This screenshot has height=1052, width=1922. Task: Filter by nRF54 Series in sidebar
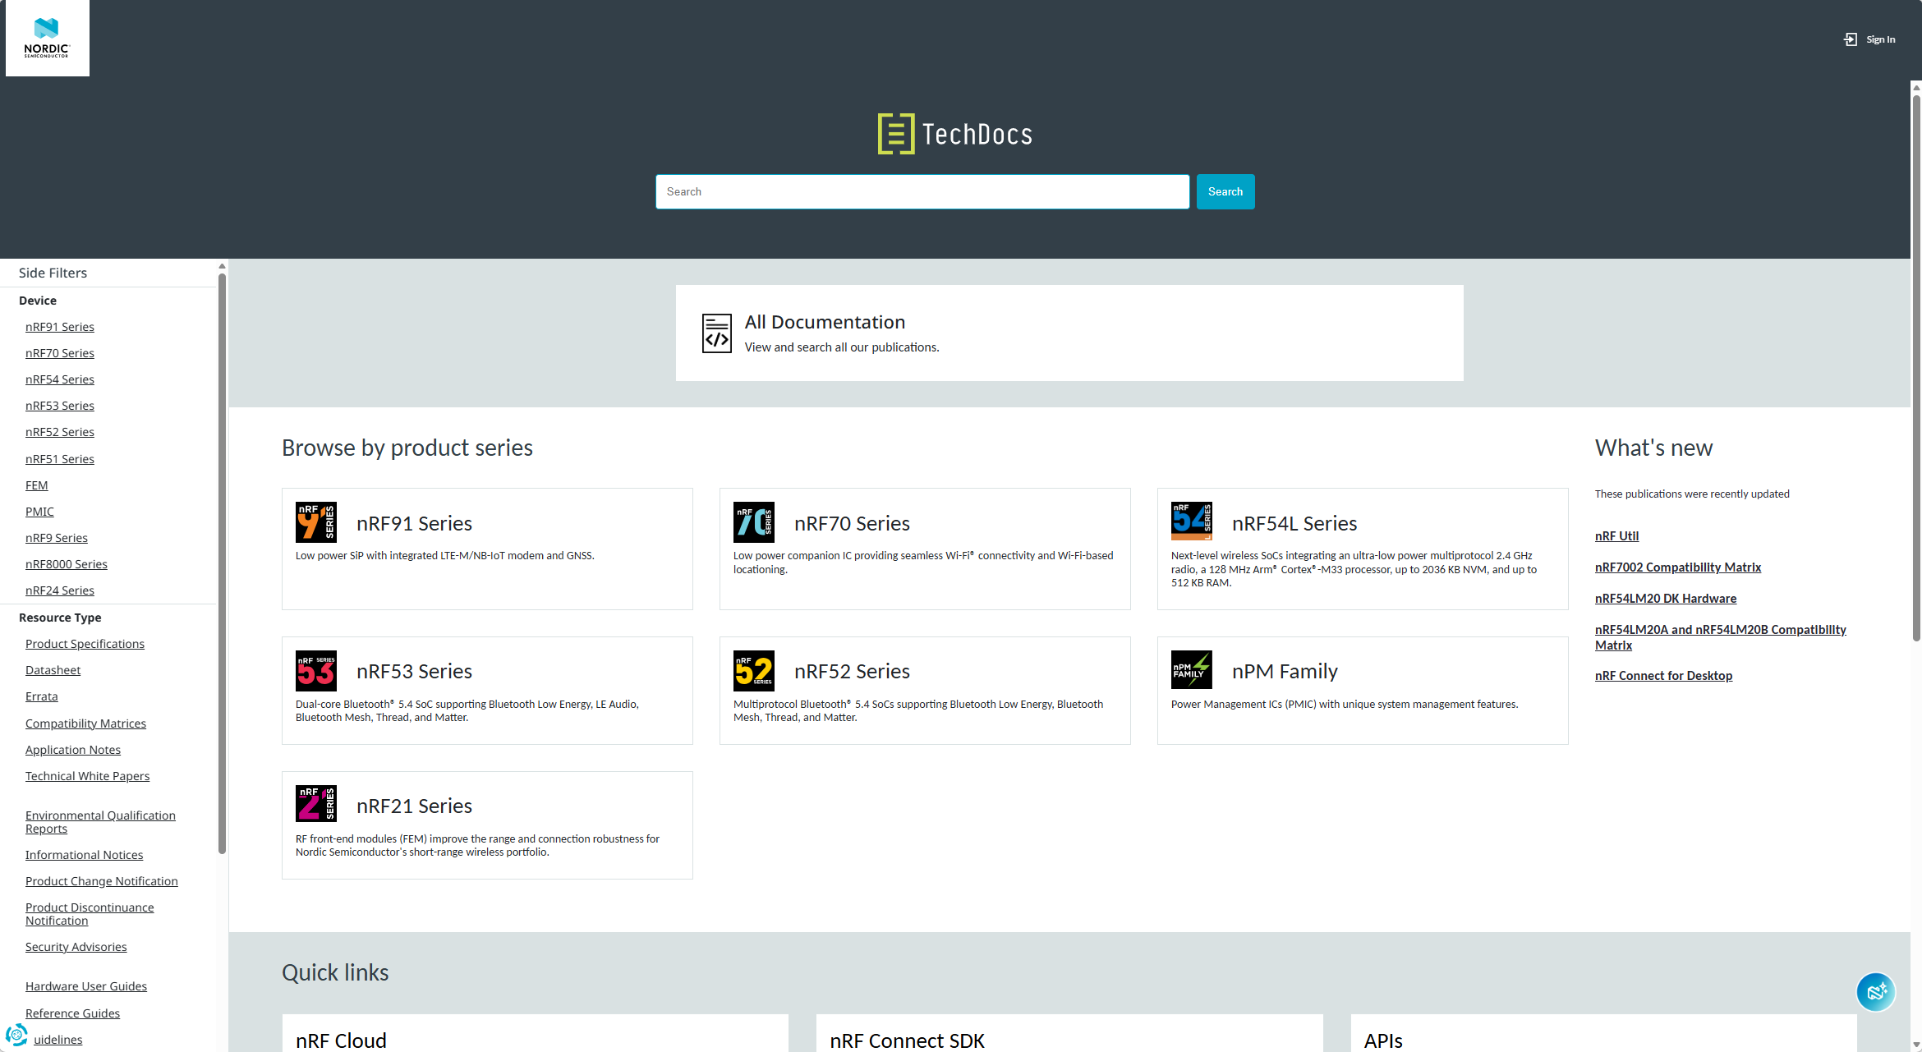(60, 379)
